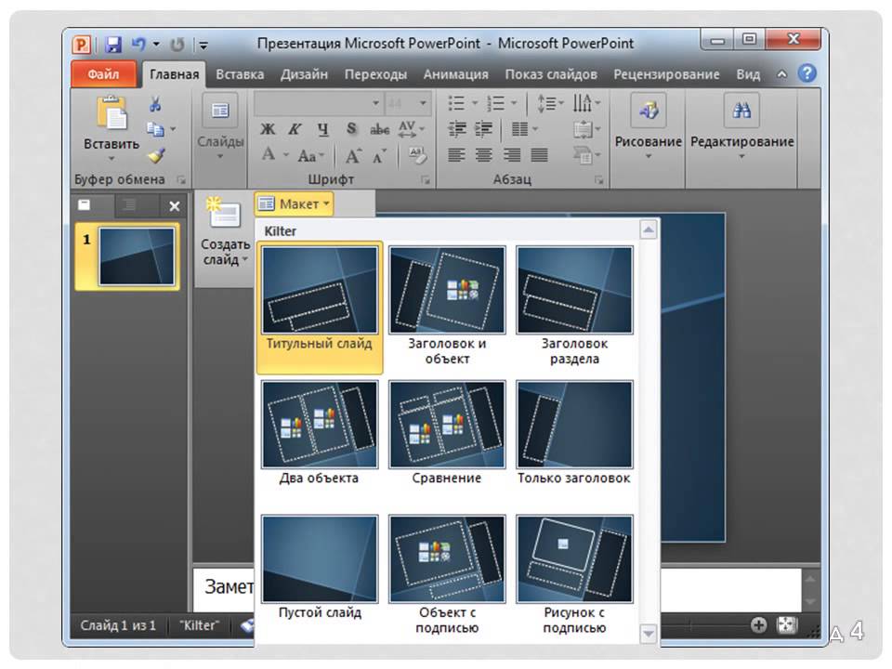Open PowerPoint Help question mark icon
The width and height of the screenshot is (892, 669).
point(807,73)
